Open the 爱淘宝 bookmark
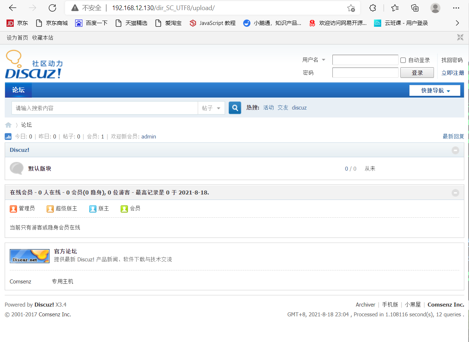 168,23
